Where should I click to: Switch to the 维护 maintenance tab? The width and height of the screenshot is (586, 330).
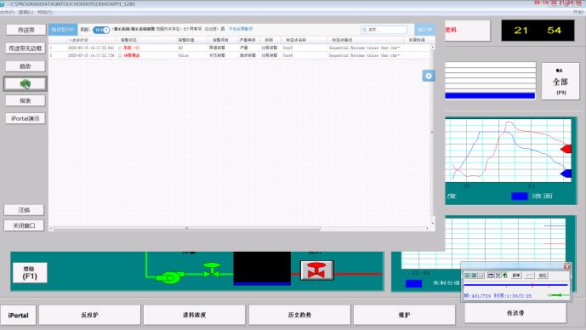click(x=404, y=315)
